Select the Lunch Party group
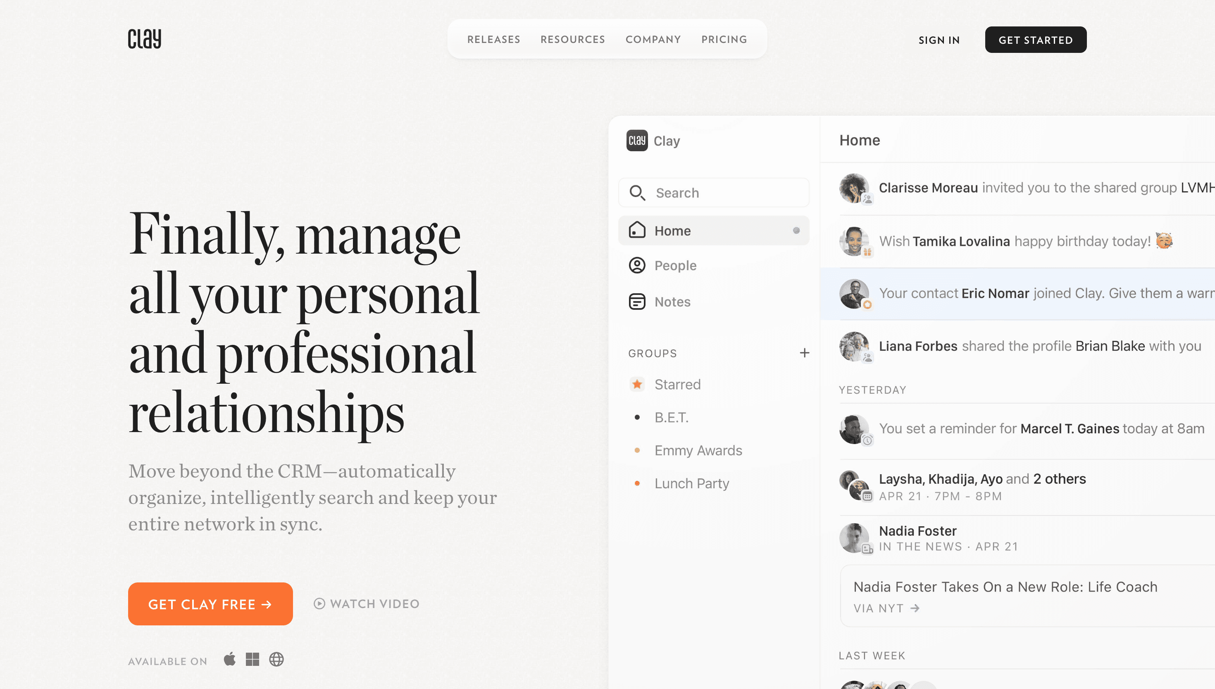The height and width of the screenshot is (689, 1215). [x=692, y=483]
